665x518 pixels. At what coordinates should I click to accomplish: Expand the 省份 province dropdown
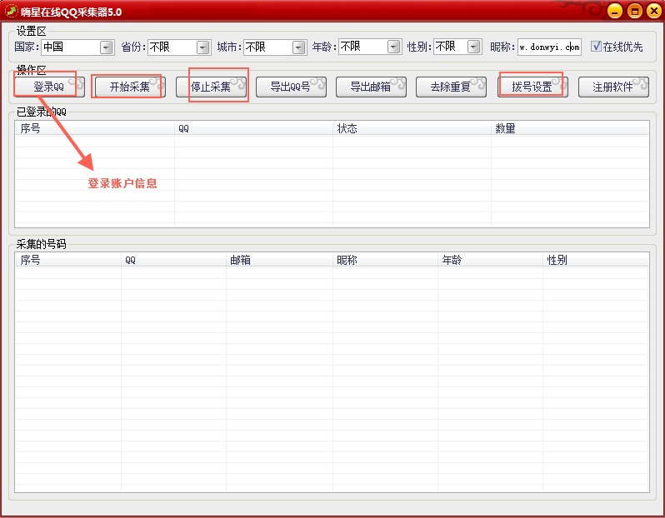(x=202, y=47)
